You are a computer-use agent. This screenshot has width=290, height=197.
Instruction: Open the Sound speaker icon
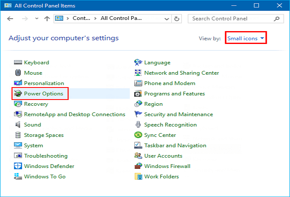tap(18, 125)
